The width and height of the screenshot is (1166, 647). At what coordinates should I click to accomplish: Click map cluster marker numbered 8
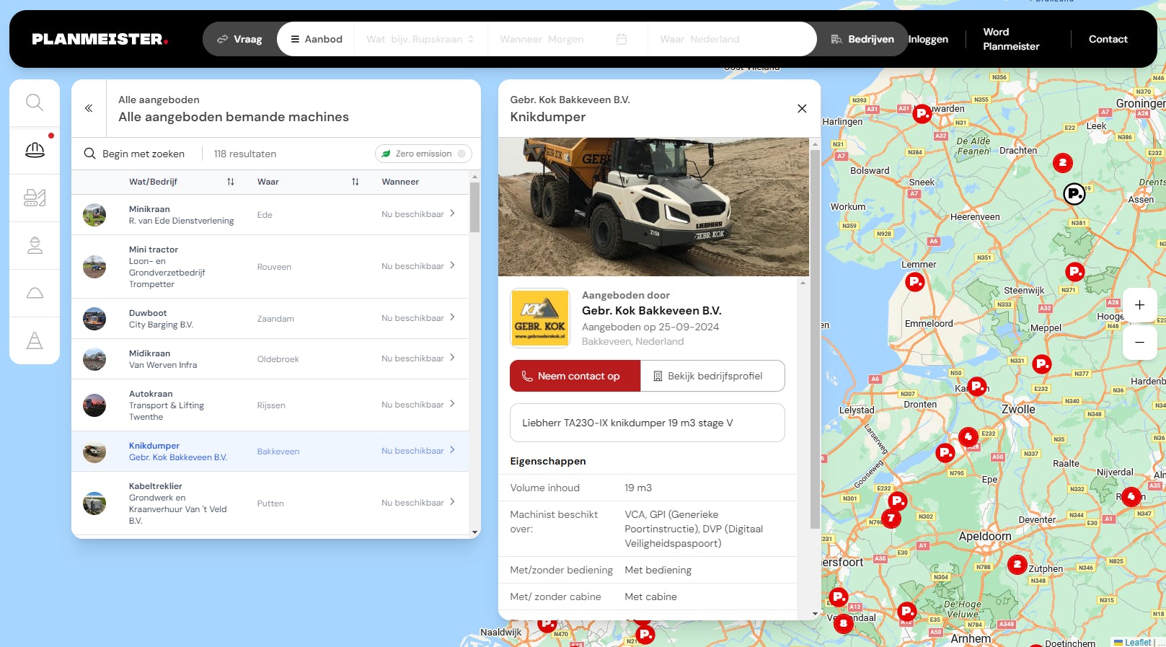click(x=843, y=623)
